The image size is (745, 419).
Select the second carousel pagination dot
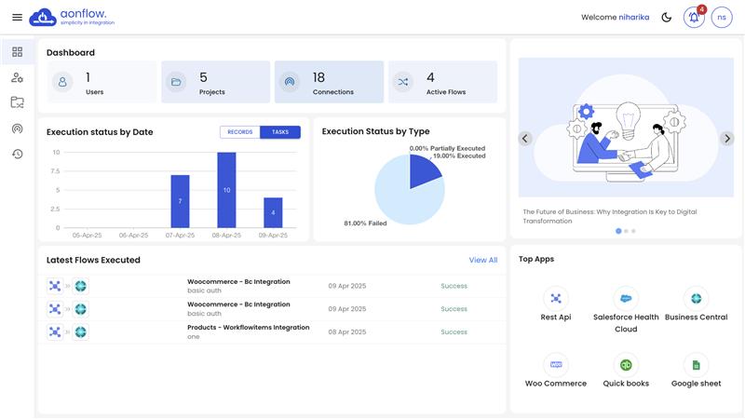point(627,231)
